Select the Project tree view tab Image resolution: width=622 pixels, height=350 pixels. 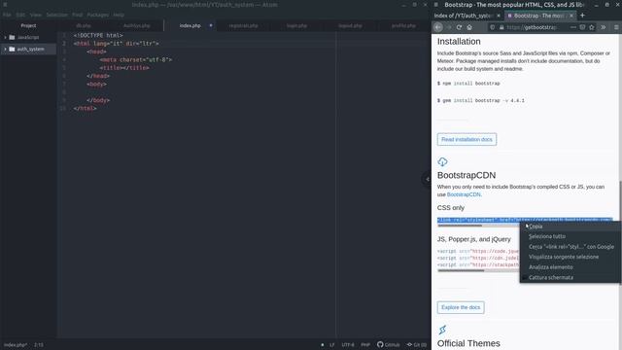28,25
